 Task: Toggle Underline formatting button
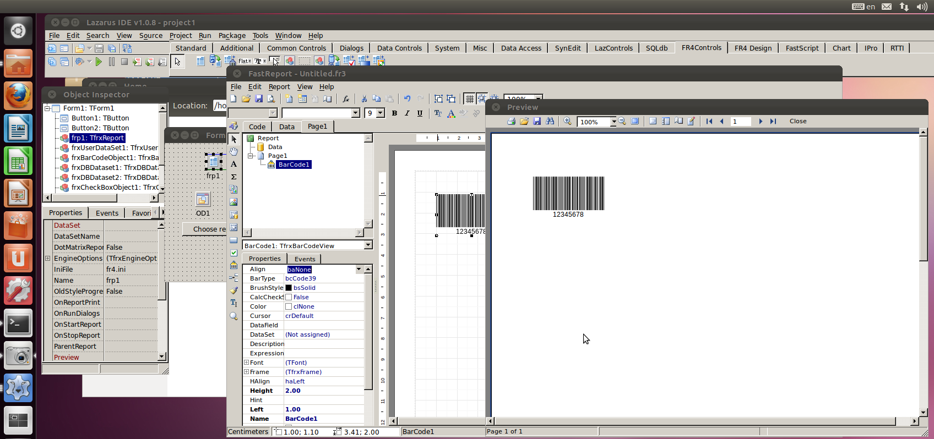pyautogui.click(x=420, y=113)
